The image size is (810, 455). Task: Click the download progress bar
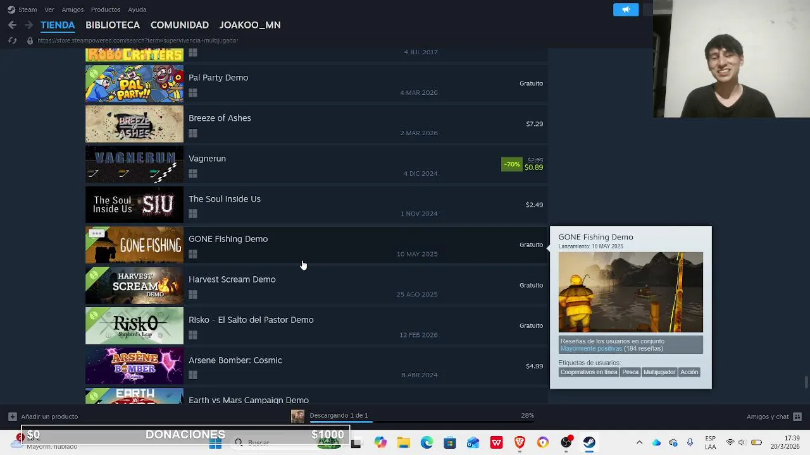[x=421, y=422]
